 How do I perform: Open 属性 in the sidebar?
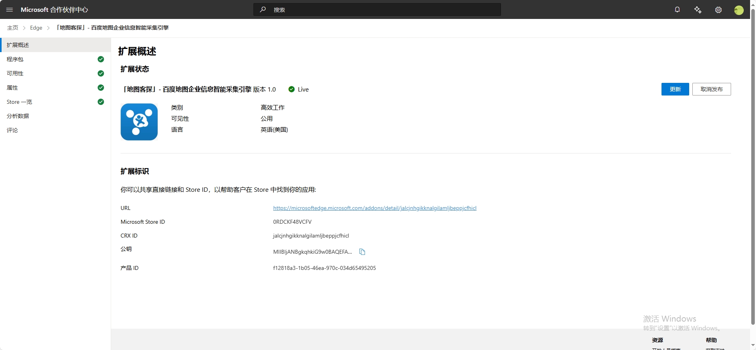tap(55, 88)
